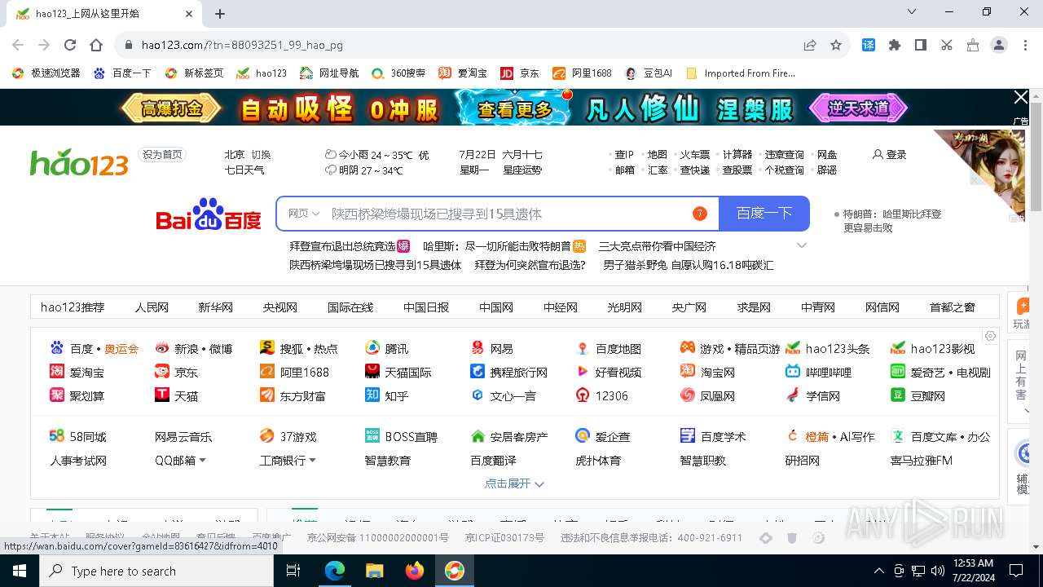The width and height of the screenshot is (1043, 587).
Task: Click 设为首页 button
Action: pyautogui.click(x=162, y=155)
